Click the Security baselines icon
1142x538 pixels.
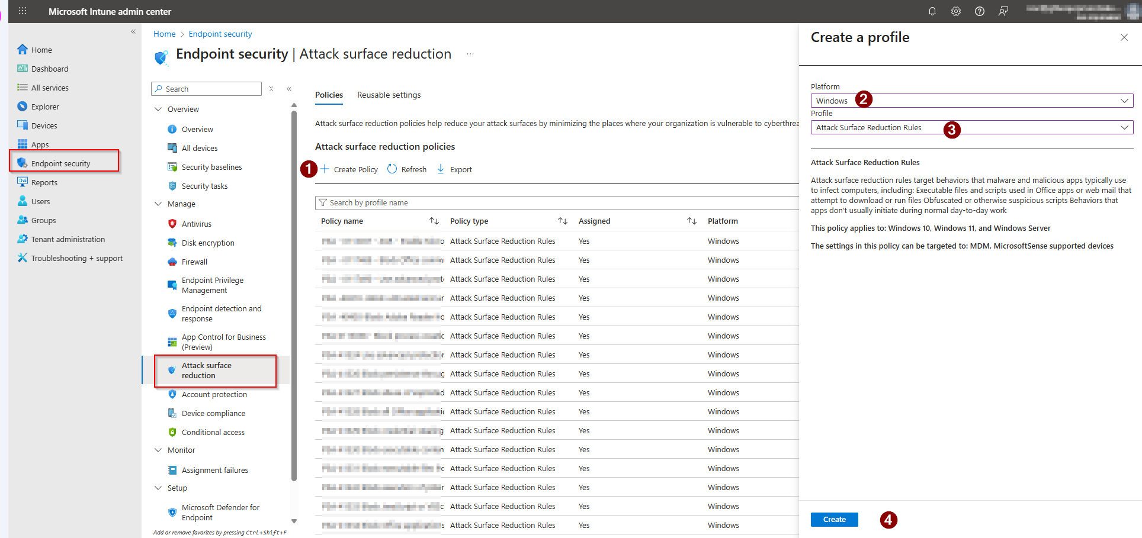click(172, 167)
